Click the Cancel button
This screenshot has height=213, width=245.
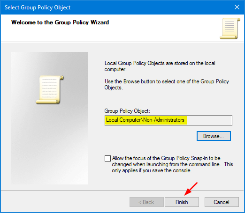pyautogui.click(x=222, y=202)
